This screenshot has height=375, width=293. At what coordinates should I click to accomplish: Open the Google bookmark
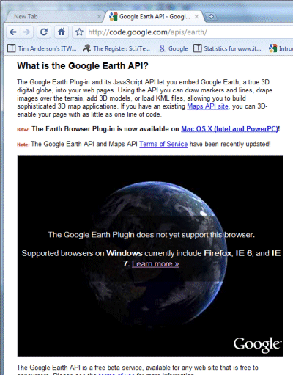[x=174, y=48]
